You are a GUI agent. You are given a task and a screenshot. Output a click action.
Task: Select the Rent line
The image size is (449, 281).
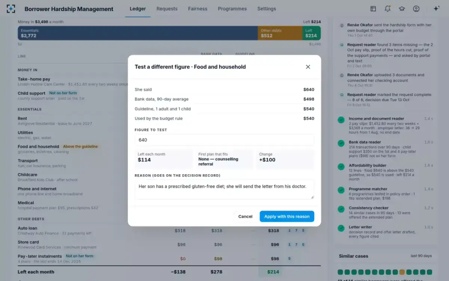coord(22,118)
